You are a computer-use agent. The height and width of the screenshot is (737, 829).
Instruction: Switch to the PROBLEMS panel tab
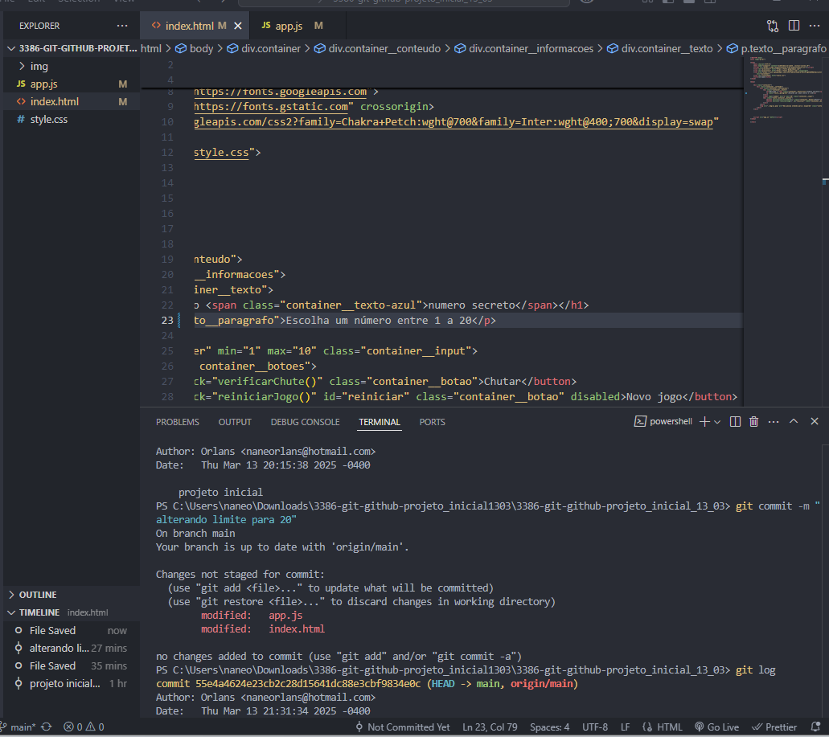coord(178,422)
